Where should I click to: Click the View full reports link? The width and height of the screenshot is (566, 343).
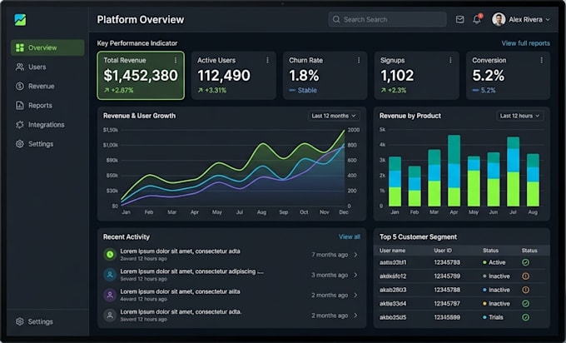[525, 43]
